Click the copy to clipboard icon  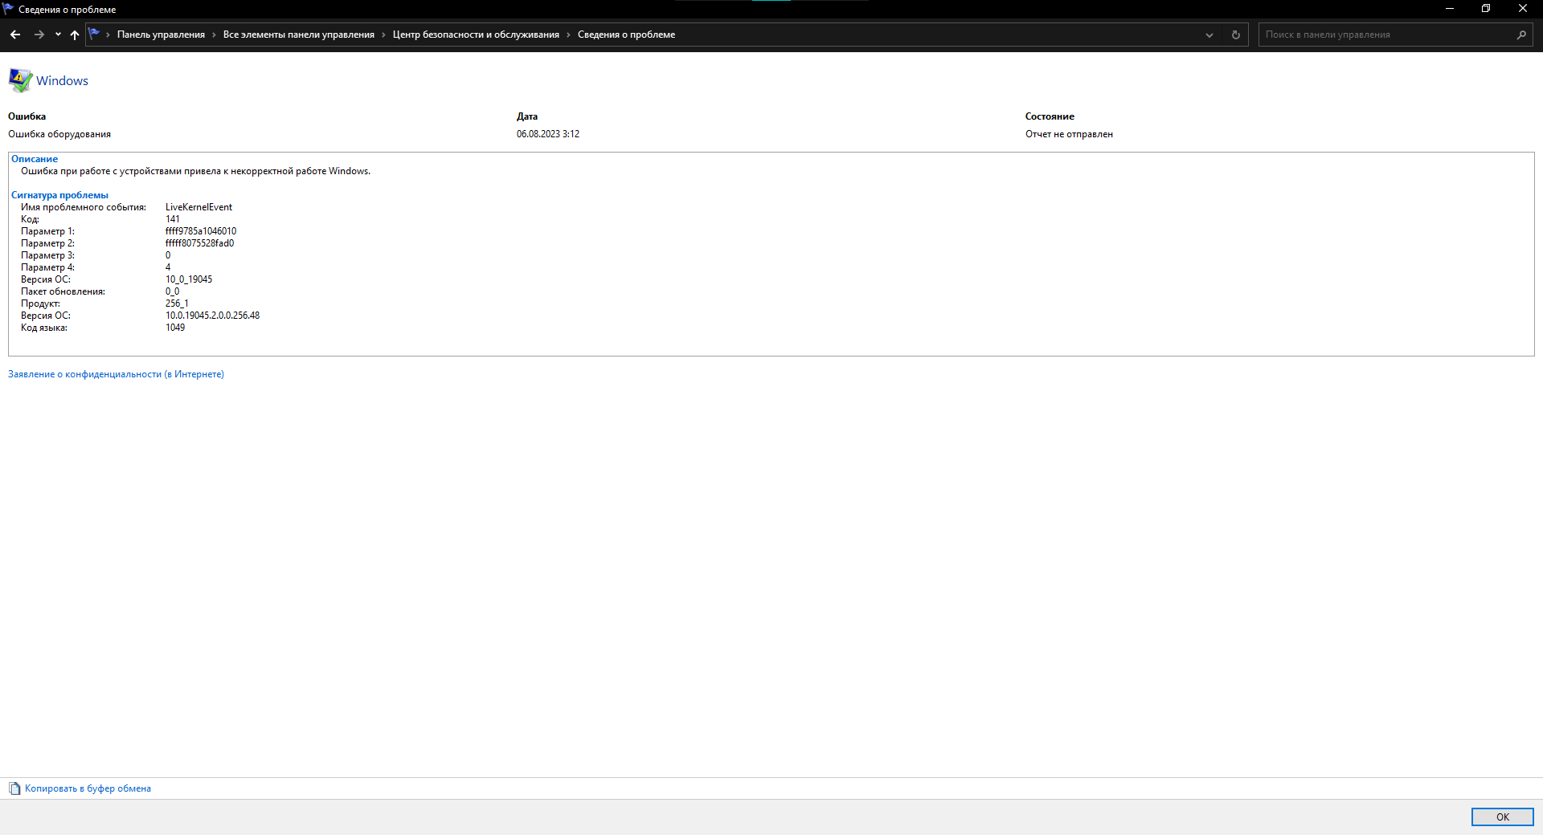(x=14, y=788)
